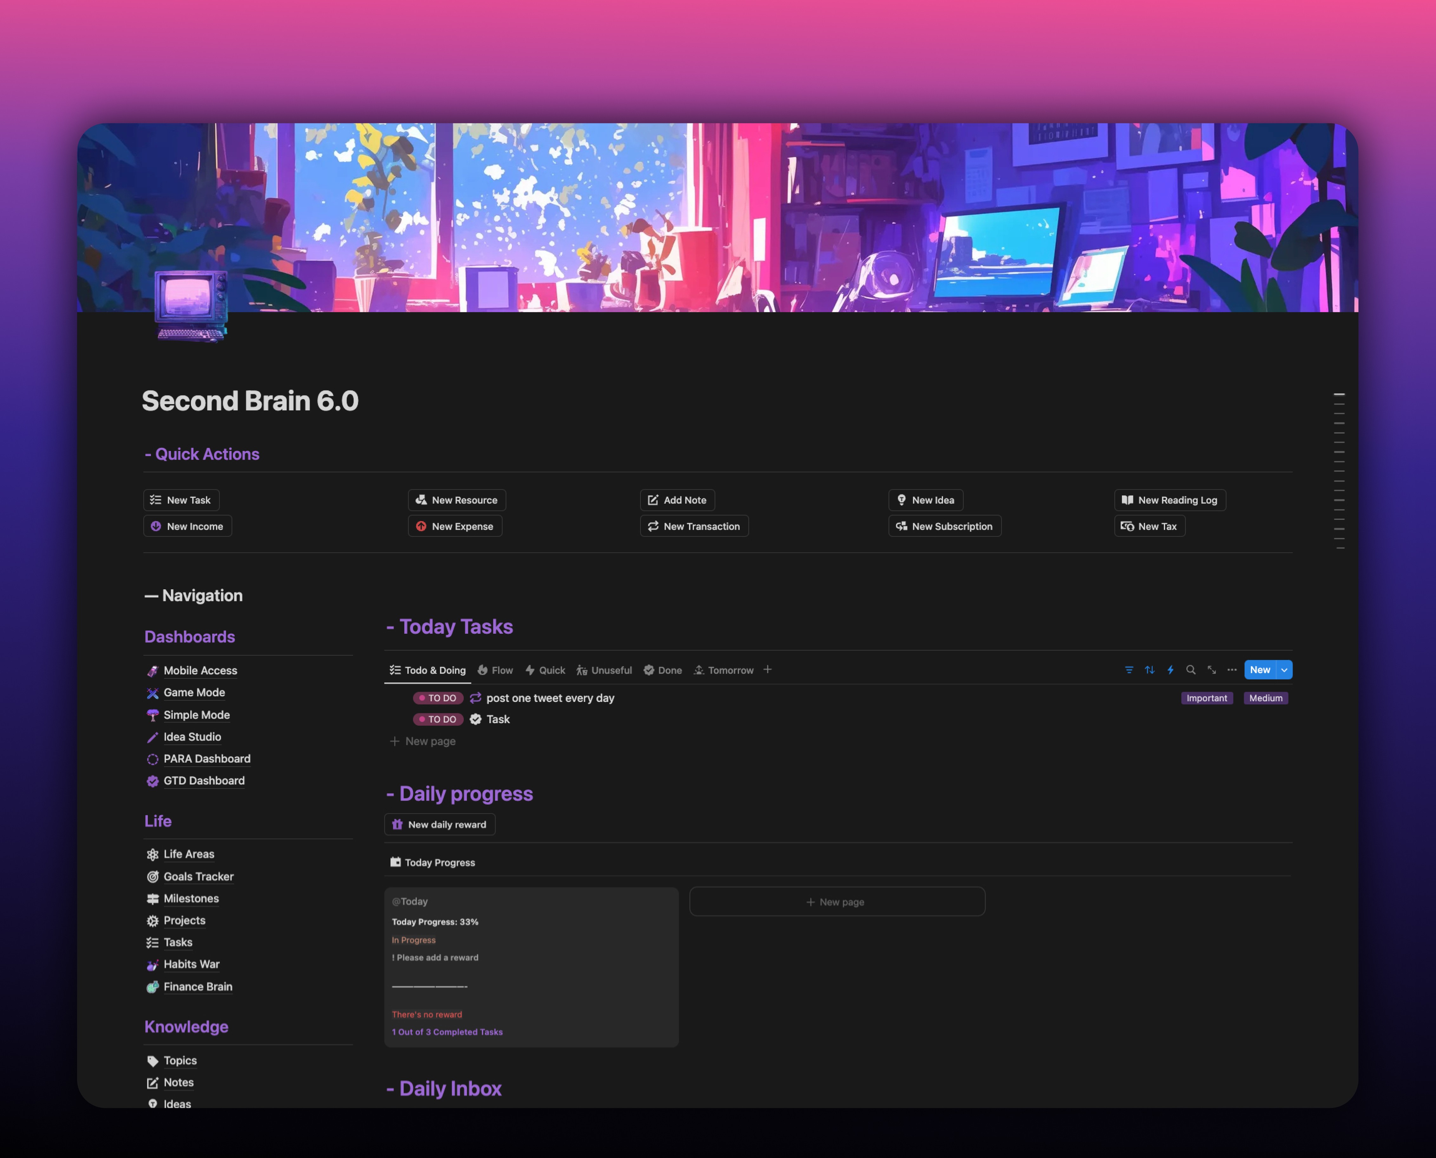Open the Today Progress view selector
Screen dimensions: 1436x1158
point(433,862)
